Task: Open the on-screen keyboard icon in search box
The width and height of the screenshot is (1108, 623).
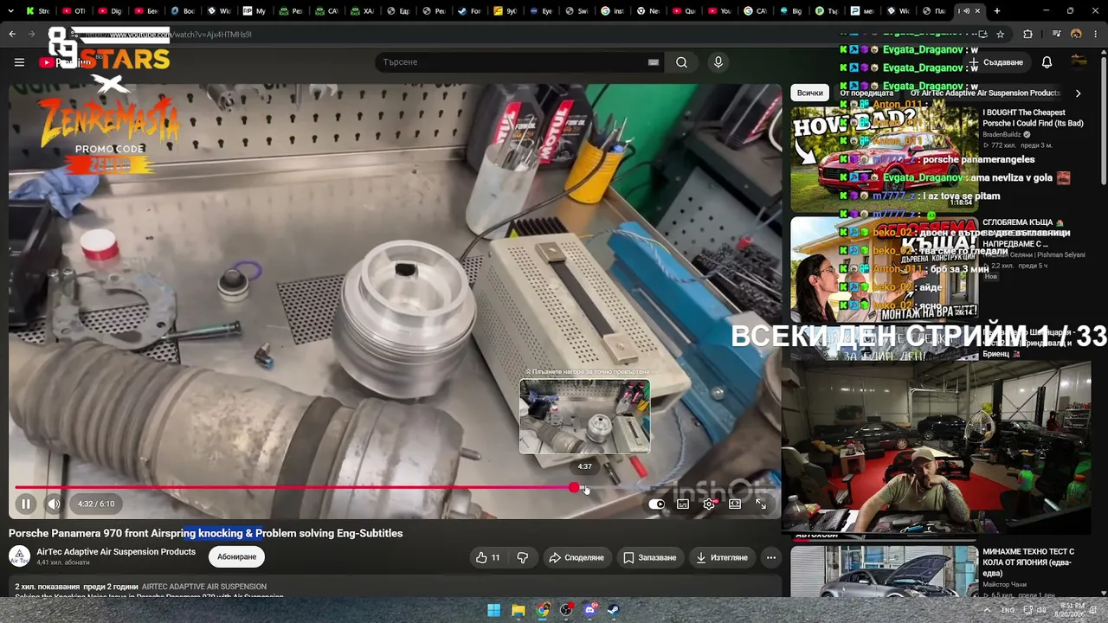Action: [654, 62]
